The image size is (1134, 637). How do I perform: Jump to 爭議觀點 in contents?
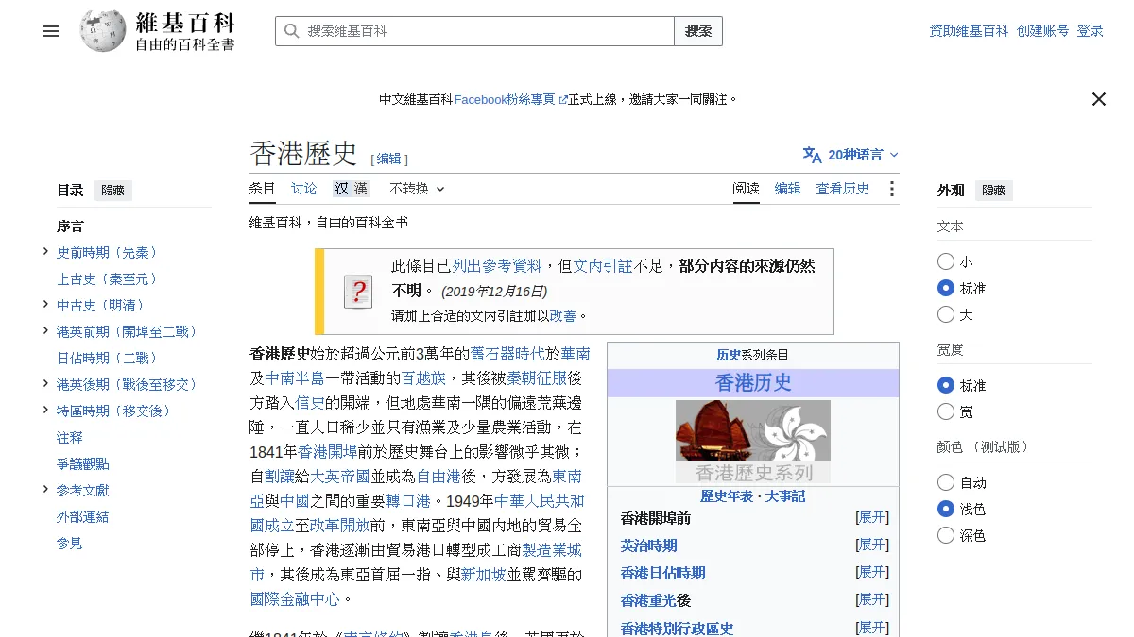pyautogui.click(x=83, y=464)
